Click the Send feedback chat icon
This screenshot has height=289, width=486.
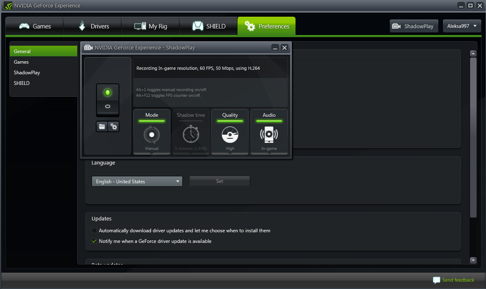pyautogui.click(x=437, y=280)
